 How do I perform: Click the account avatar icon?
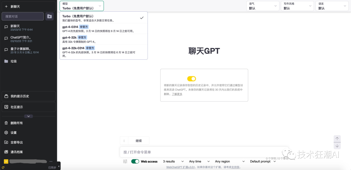tap(6, 162)
